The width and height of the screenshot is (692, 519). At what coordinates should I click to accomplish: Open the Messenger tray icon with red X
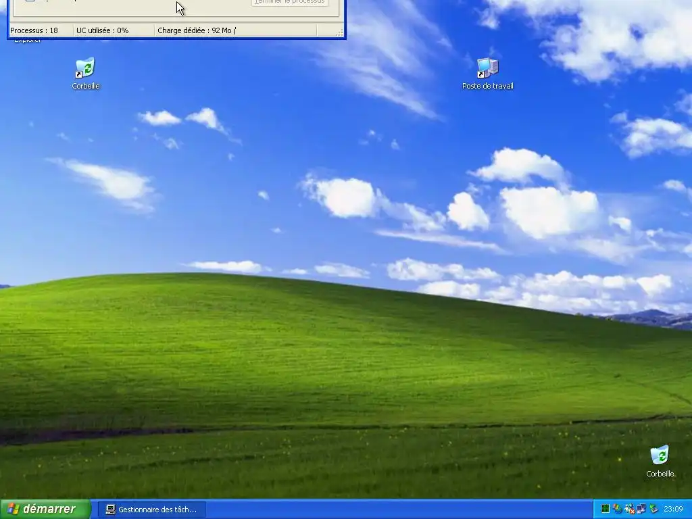tap(629, 509)
